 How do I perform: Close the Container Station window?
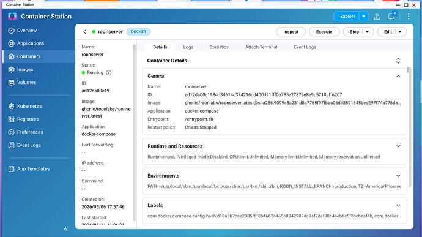point(414,5)
